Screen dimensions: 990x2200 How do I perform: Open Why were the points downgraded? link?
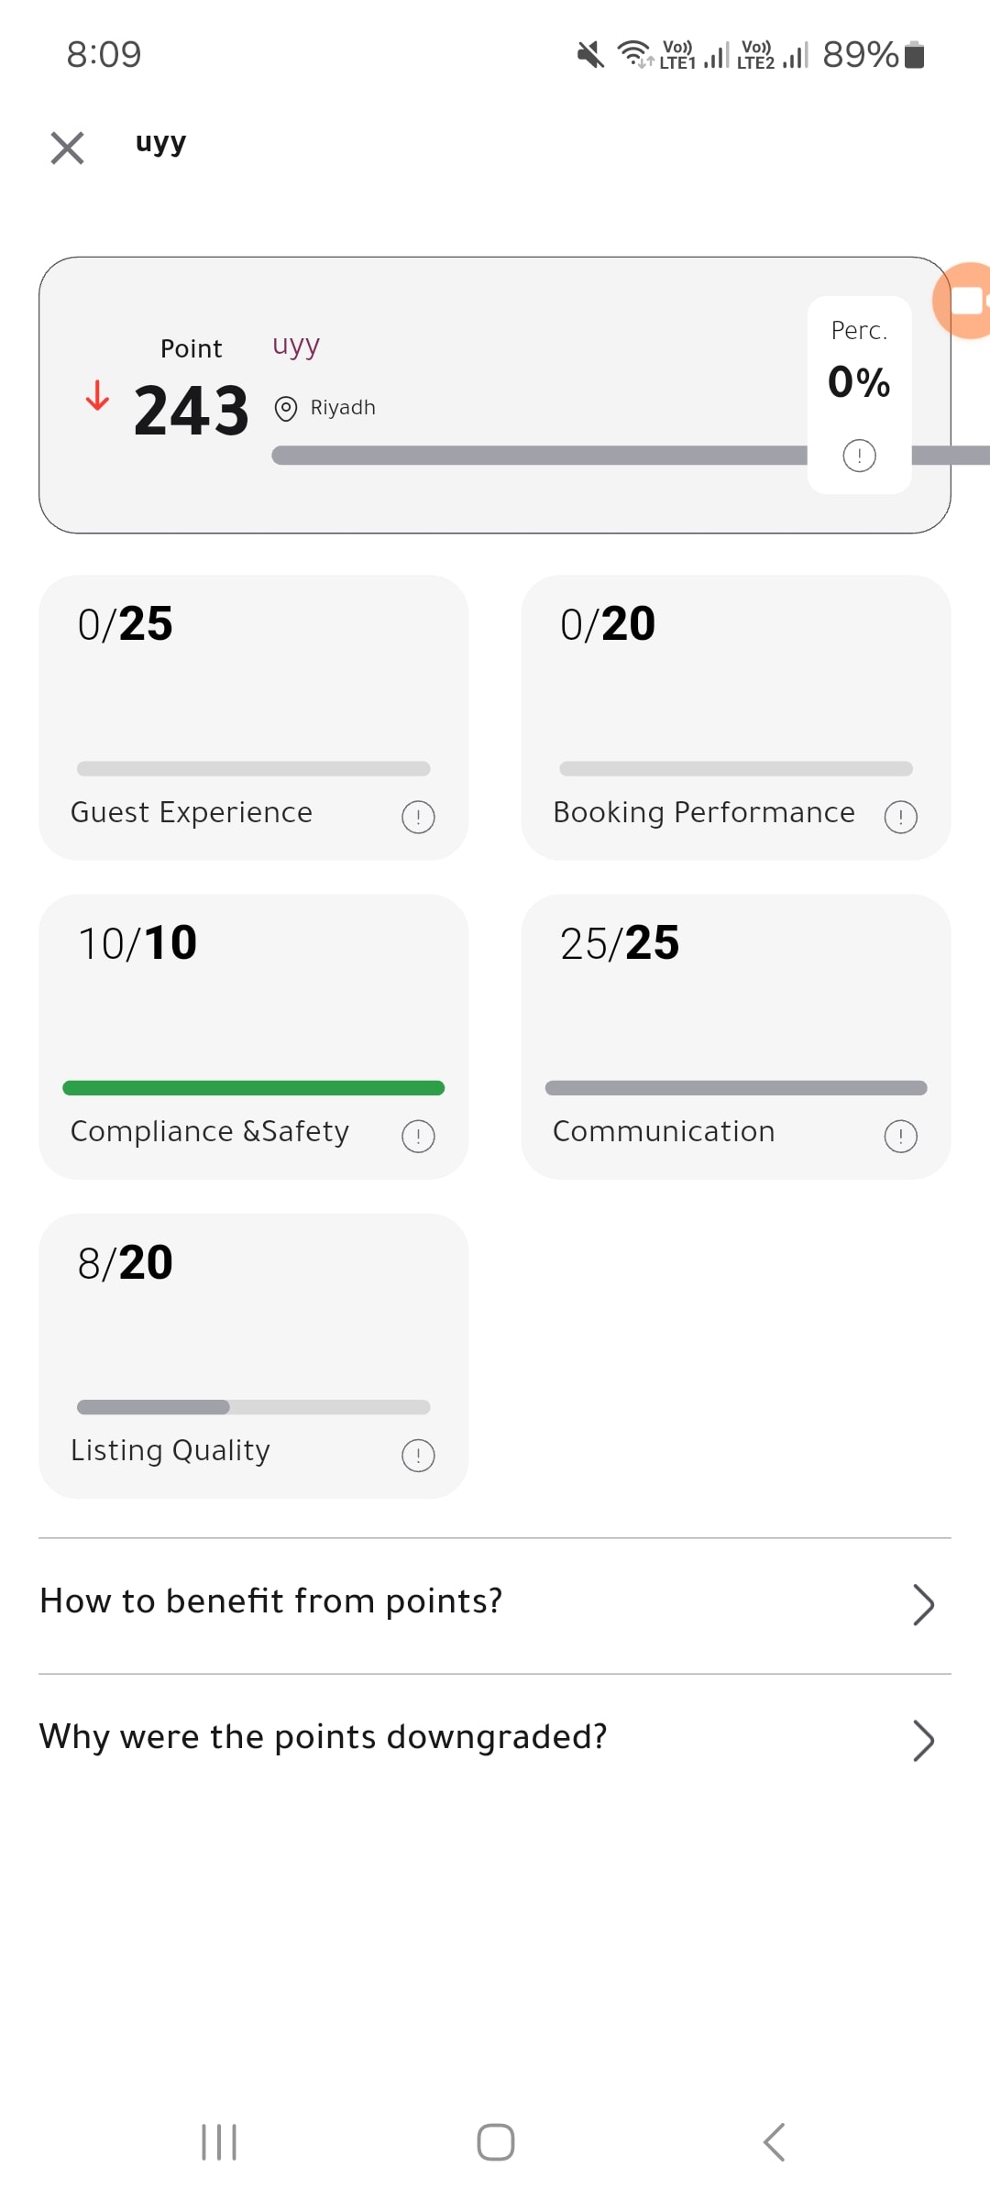click(323, 1737)
